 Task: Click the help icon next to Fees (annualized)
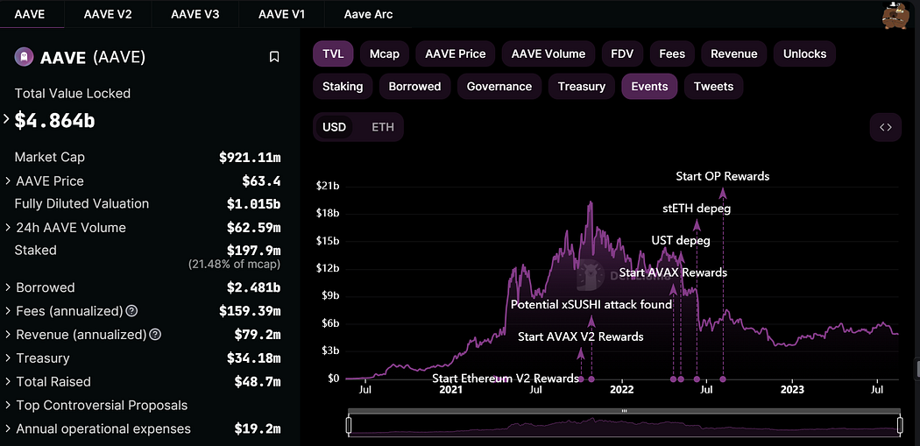(x=131, y=311)
